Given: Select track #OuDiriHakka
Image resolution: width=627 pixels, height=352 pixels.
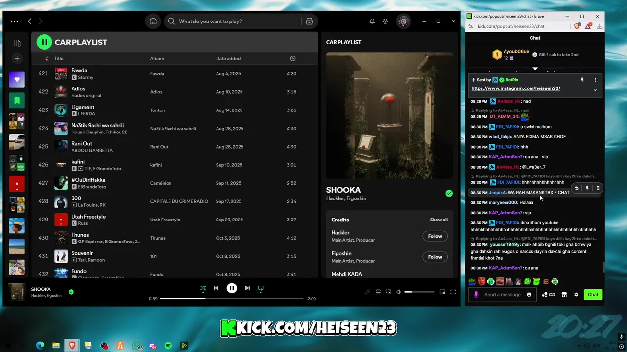Looking at the screenshot, I should (x=175, y=183).
